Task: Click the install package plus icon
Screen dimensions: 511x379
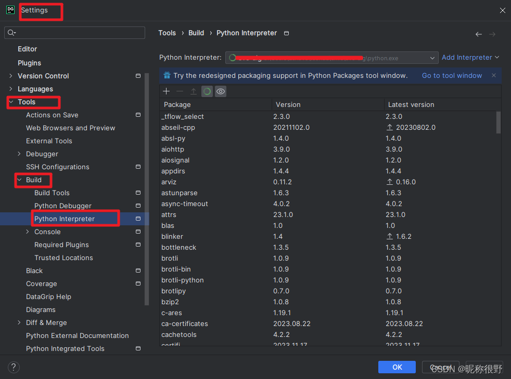Action: [x=166, y=91]
